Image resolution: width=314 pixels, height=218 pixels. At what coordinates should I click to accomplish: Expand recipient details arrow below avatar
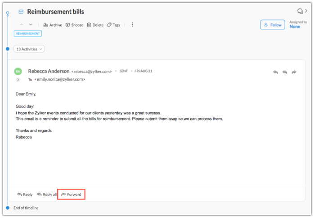click(18, 80)
